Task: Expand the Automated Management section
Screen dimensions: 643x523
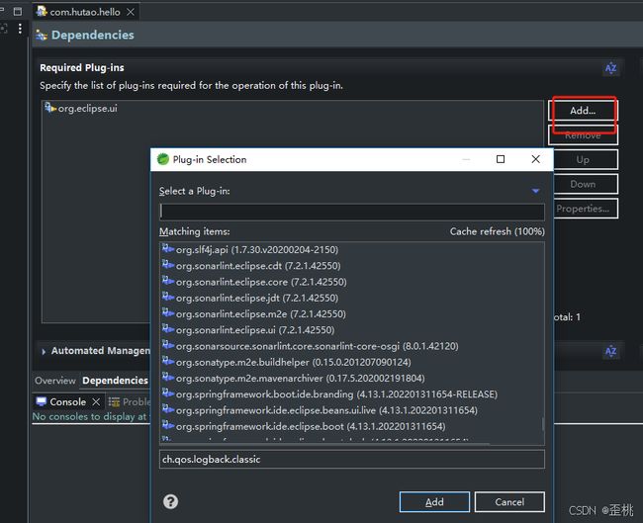Action: tap(44, 351)
